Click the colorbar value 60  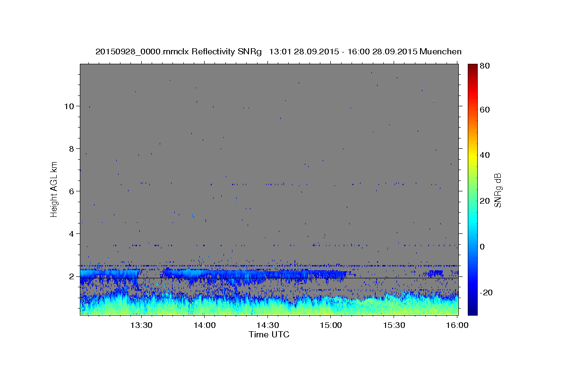484,110
